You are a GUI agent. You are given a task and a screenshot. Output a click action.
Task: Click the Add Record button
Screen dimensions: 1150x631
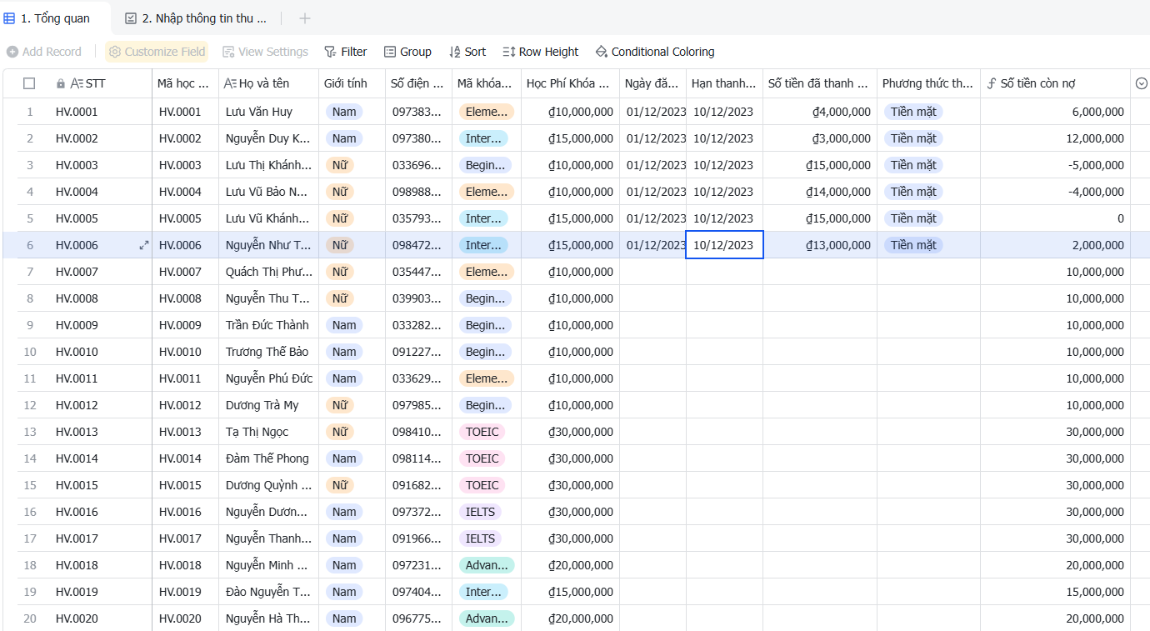click(44, 52)
